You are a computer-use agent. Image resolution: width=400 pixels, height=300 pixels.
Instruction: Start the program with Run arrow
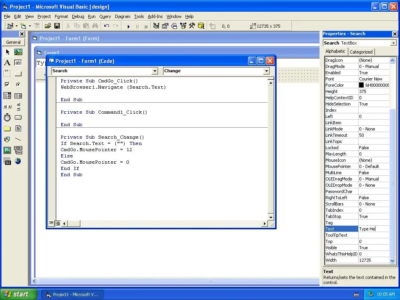pos(129,26)
